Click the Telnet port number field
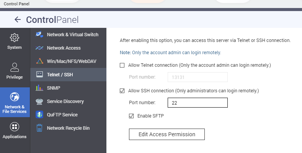 [x=198, y=77]
